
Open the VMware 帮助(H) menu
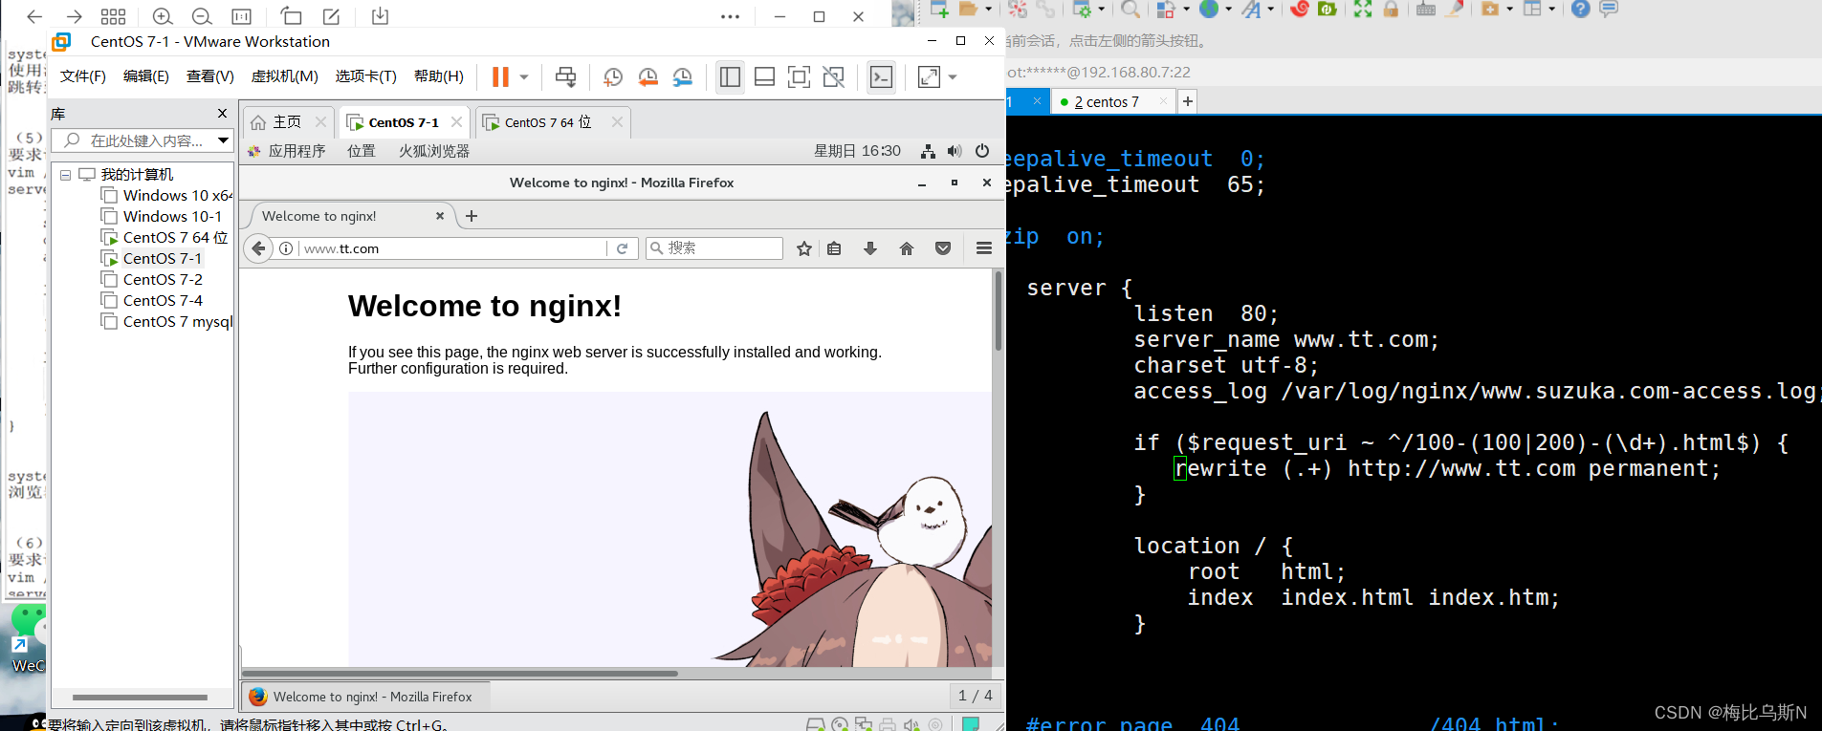pos(439,76)
